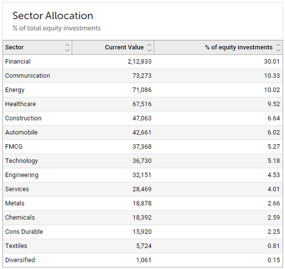Click the Technology sector name

[x=22, y=161]
